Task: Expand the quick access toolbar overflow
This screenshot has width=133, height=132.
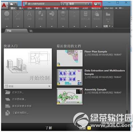Action: [16, 4]
